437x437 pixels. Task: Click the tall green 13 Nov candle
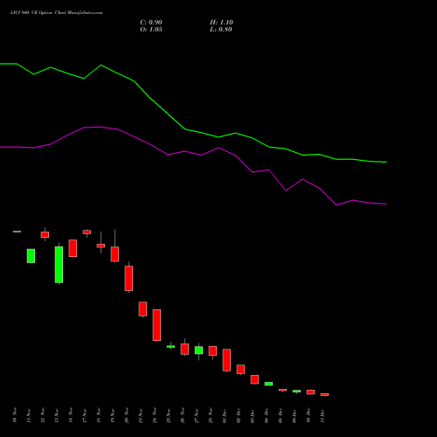[59, 265]
